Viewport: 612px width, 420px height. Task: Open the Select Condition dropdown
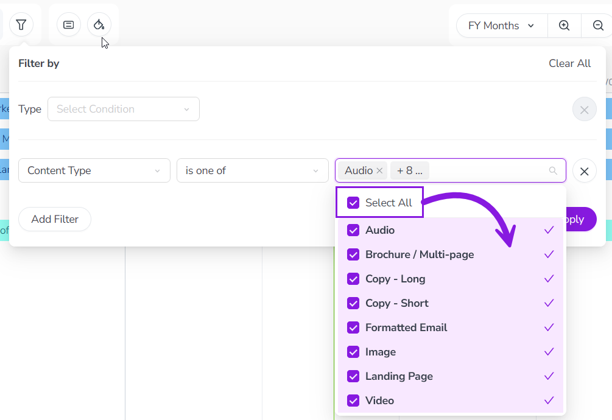(x=124, y=109)
